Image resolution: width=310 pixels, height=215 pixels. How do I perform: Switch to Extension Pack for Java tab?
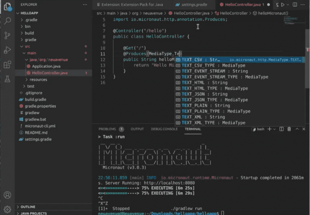tap(132, 5)
